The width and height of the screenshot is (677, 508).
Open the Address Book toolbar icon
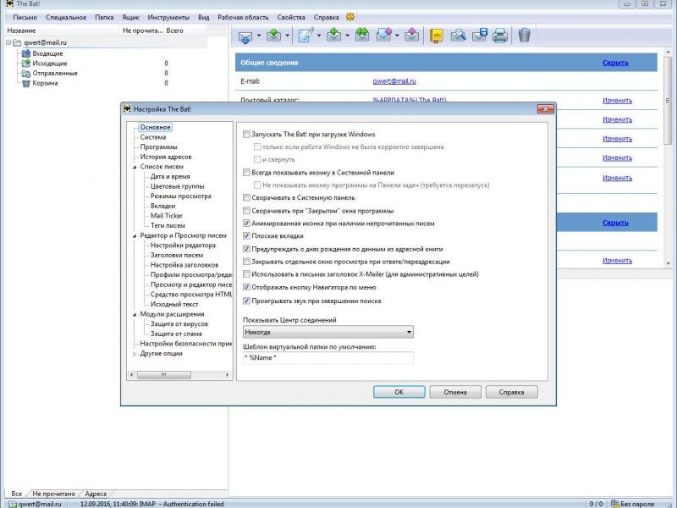[x=437, y=36]
